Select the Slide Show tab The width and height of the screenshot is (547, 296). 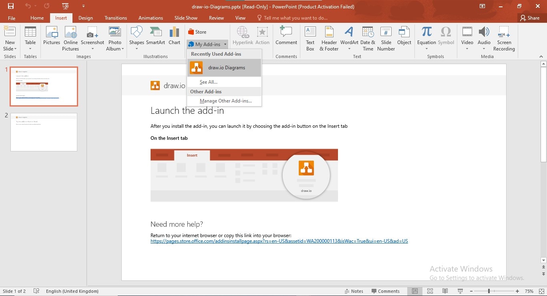pos(186,18)
